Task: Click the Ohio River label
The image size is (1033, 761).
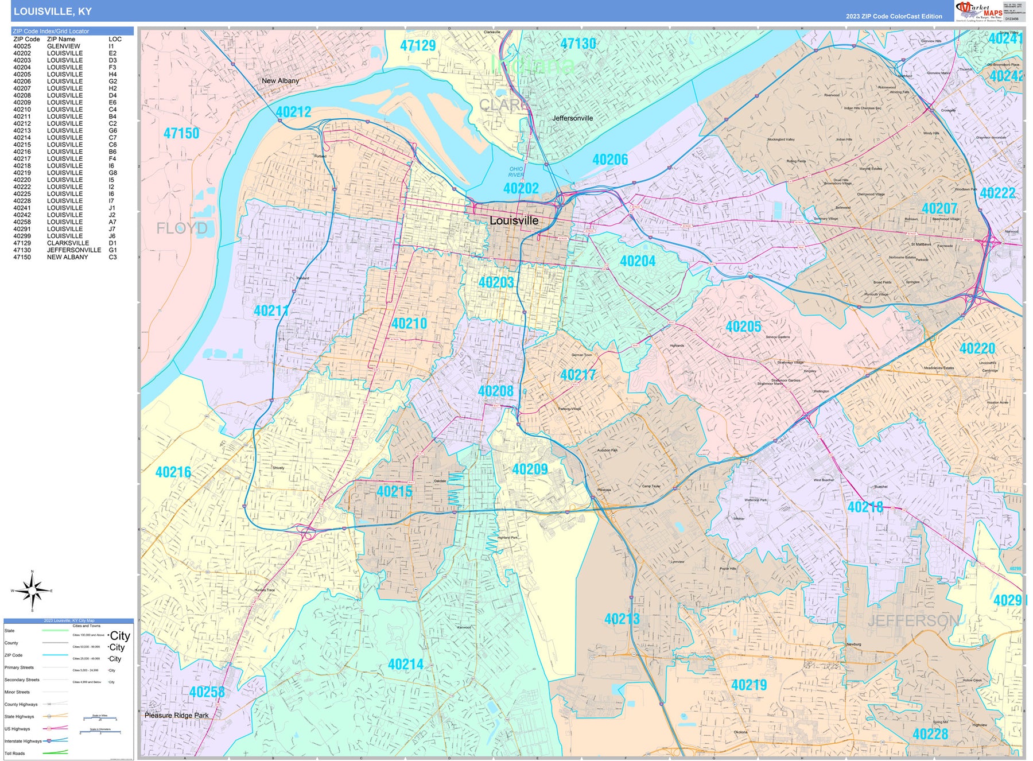Action: (x=516, y=172)
